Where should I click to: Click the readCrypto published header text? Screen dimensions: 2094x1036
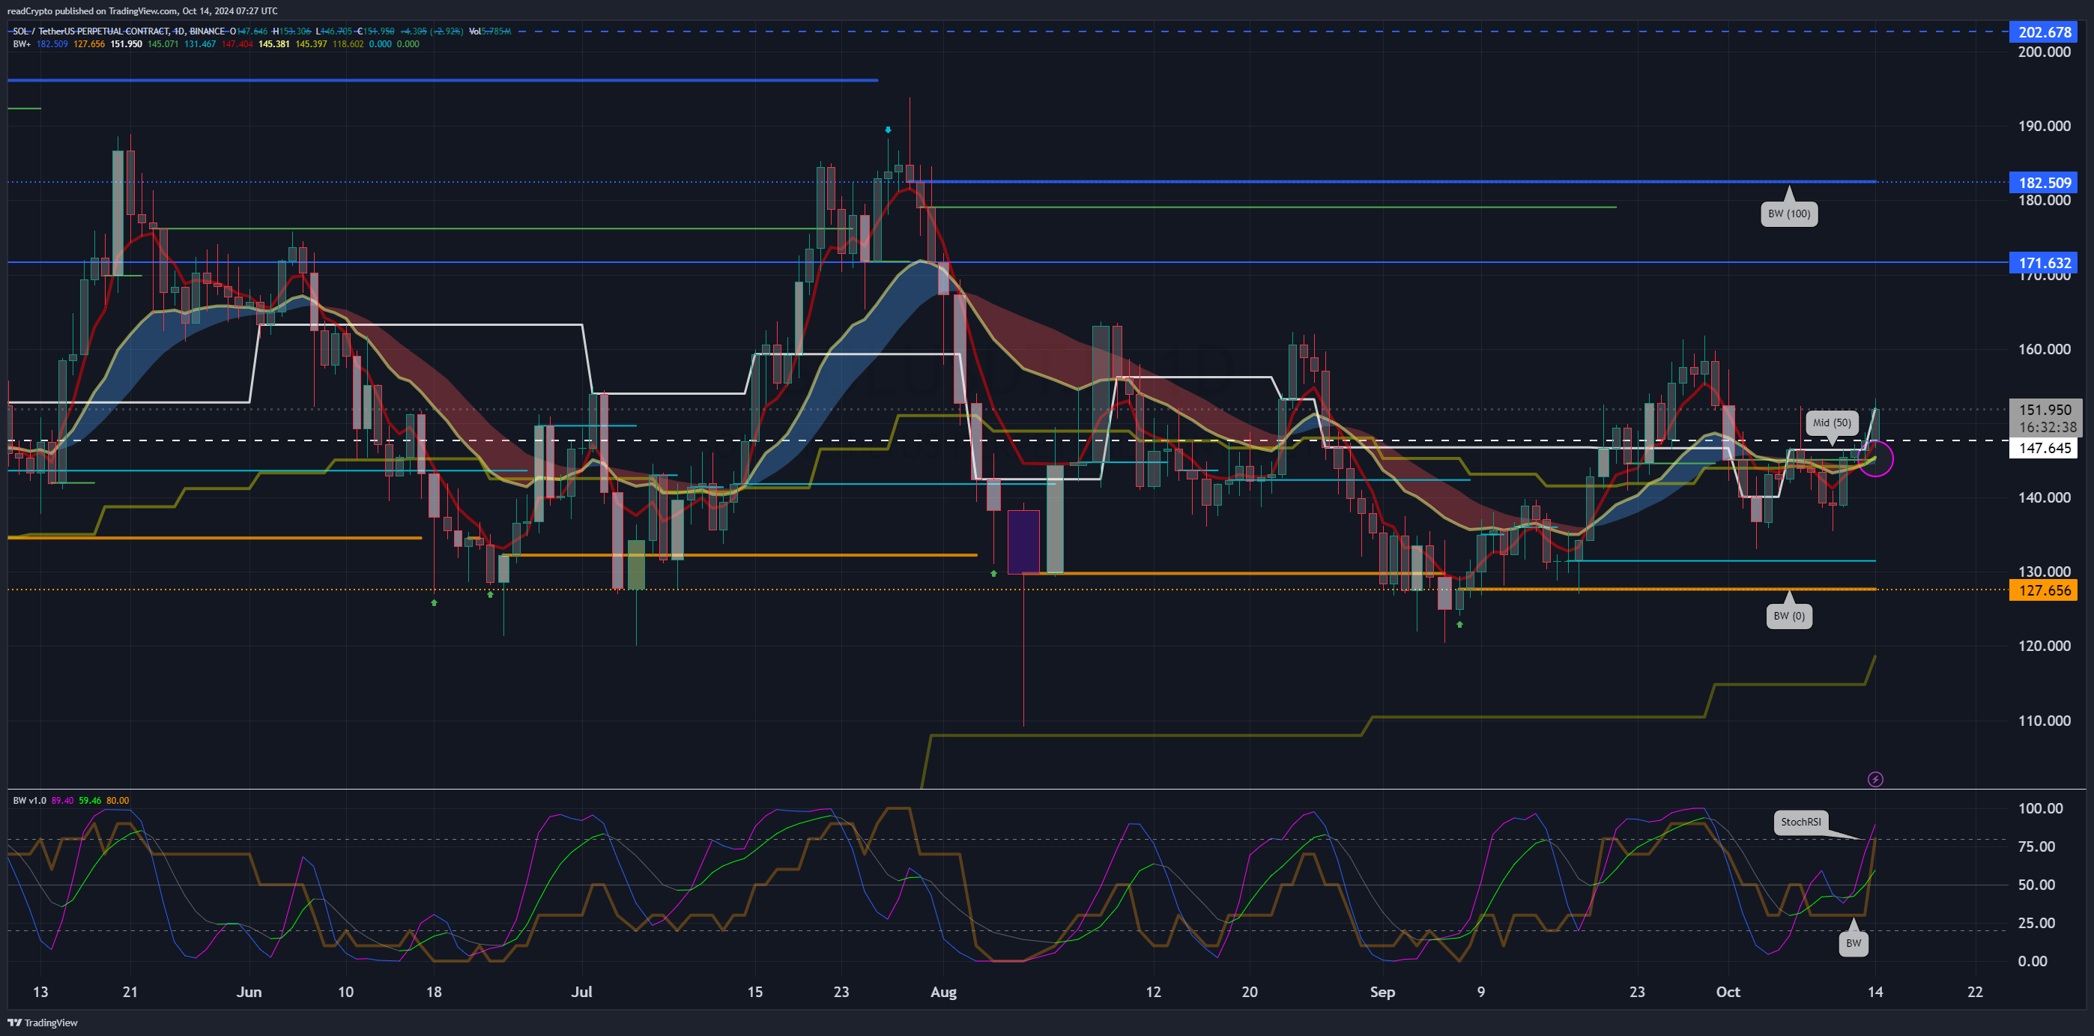(x=142, y=10)
